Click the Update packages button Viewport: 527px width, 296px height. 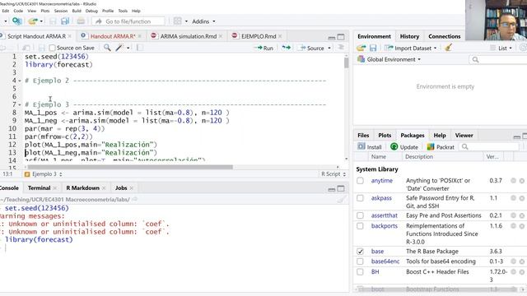point(404,146)
